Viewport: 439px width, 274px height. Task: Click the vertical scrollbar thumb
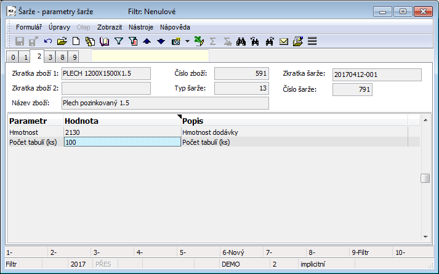425,179
